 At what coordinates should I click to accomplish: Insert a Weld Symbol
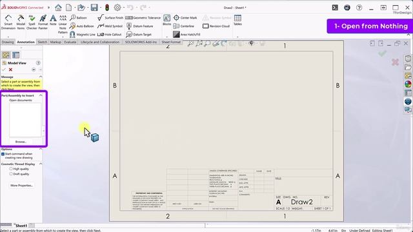tap(110, 26)
